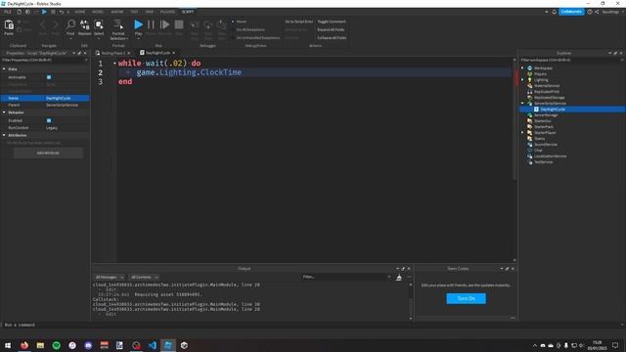The image size is (626, 352).
Task: Click the share icon near Collaborate
Action: [597, 12]
